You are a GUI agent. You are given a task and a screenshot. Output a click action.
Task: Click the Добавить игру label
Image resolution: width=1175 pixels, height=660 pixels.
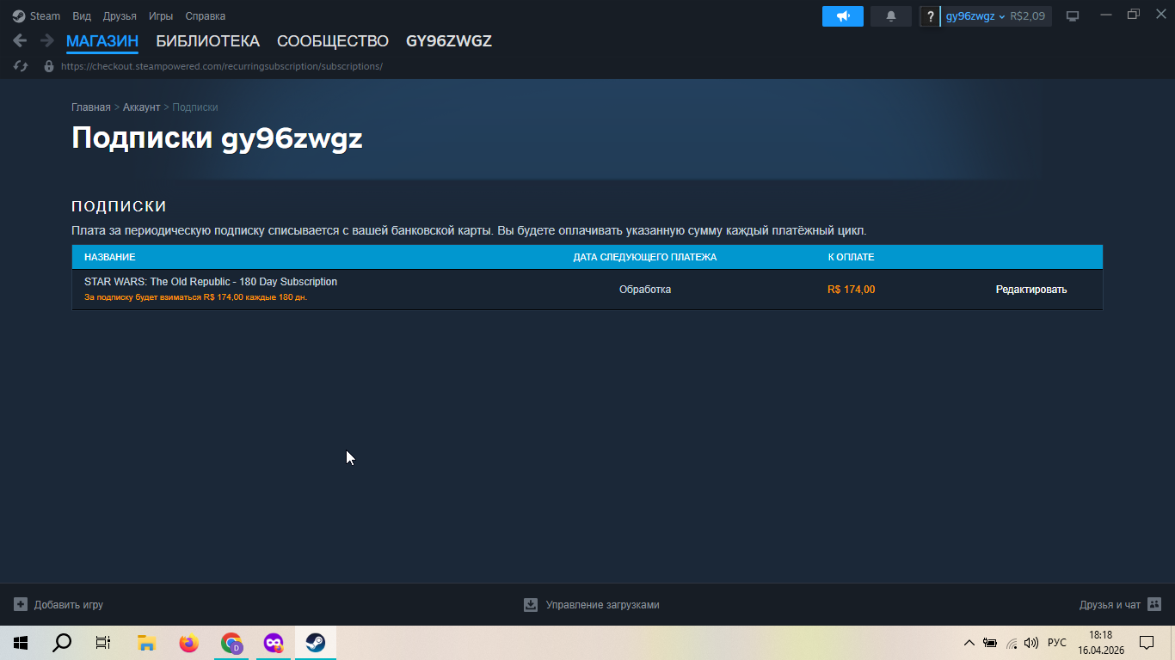pyautogui.click(x=69, y=605)
